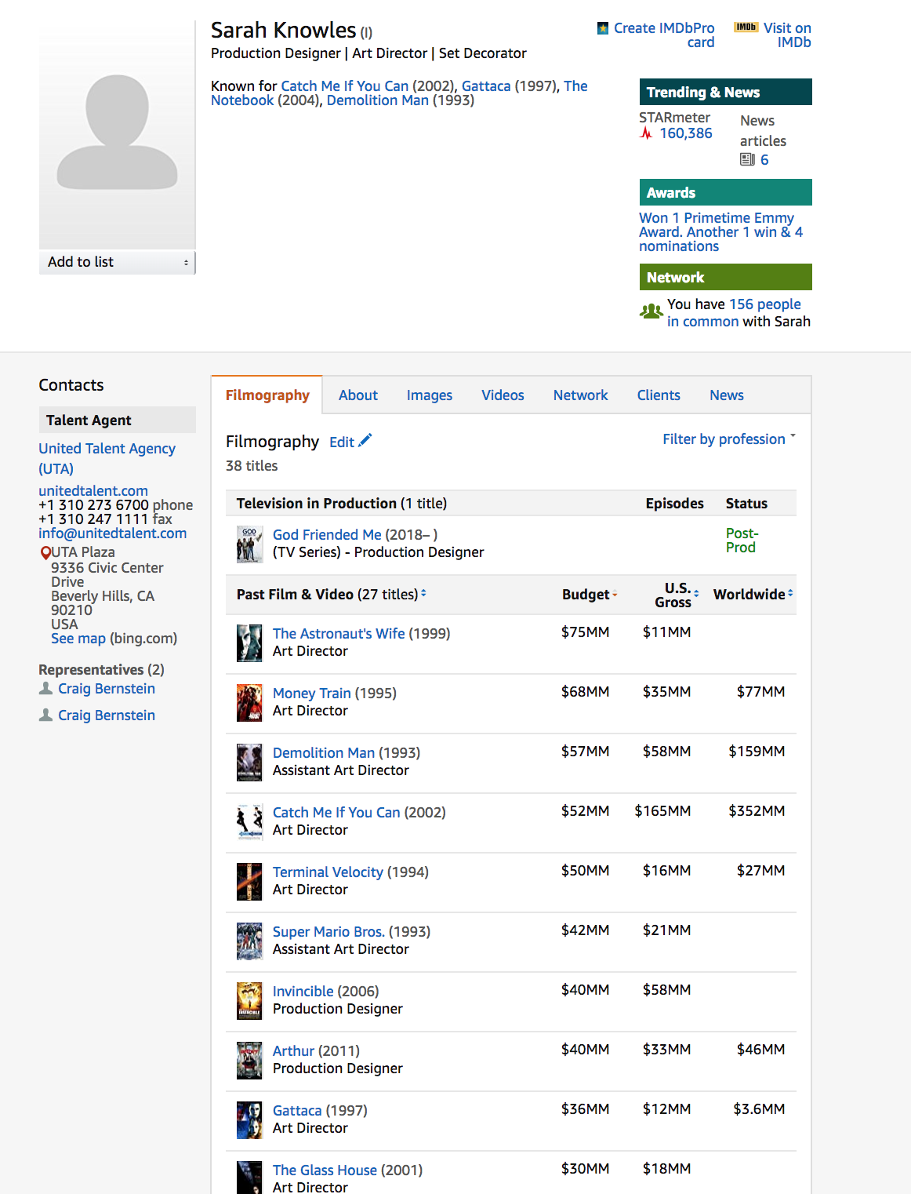Click the IMDbPro card star icon

pos(603,28)
